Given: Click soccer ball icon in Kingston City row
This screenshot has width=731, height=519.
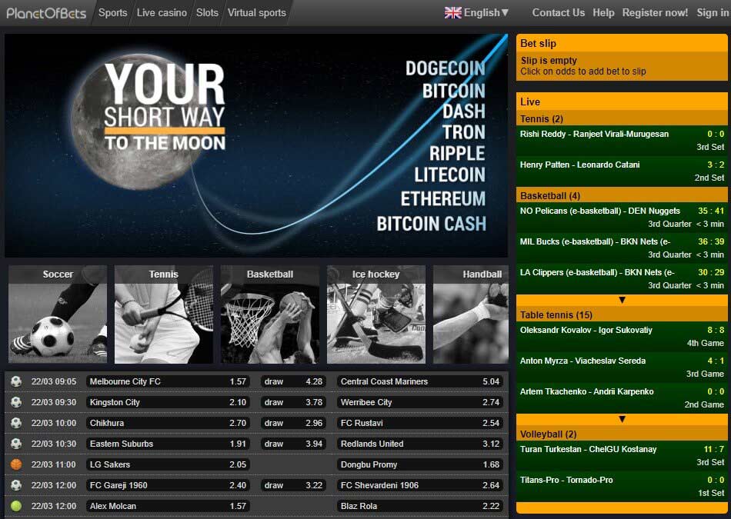Looking at the screenshot, I should (x=16, y=402).
